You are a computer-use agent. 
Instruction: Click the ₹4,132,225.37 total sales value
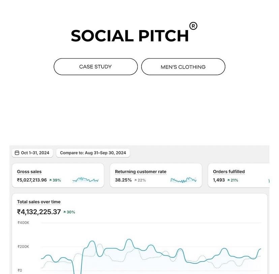pos(39,212)
